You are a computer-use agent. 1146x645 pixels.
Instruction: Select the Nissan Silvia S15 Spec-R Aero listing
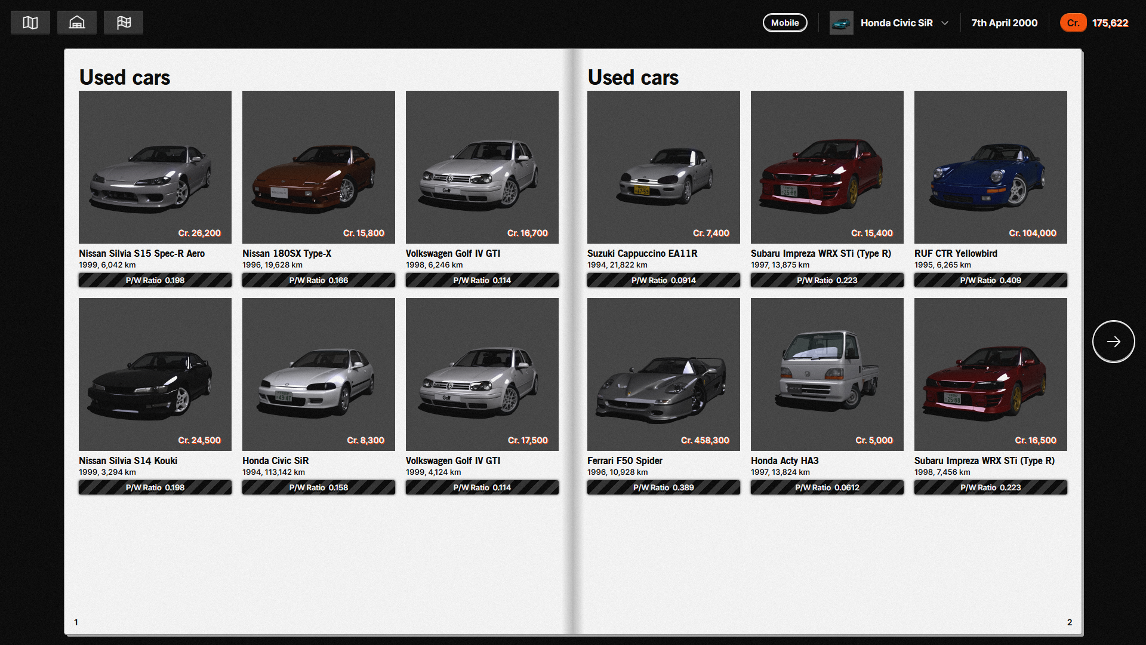[155, 167]
